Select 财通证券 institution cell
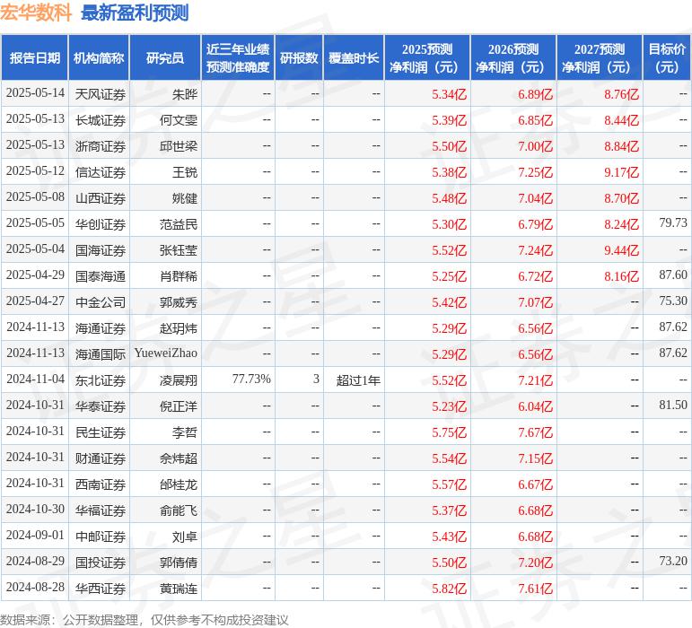 (101, 458)
